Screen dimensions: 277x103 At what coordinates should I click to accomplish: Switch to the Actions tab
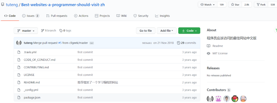pos(81,16)
